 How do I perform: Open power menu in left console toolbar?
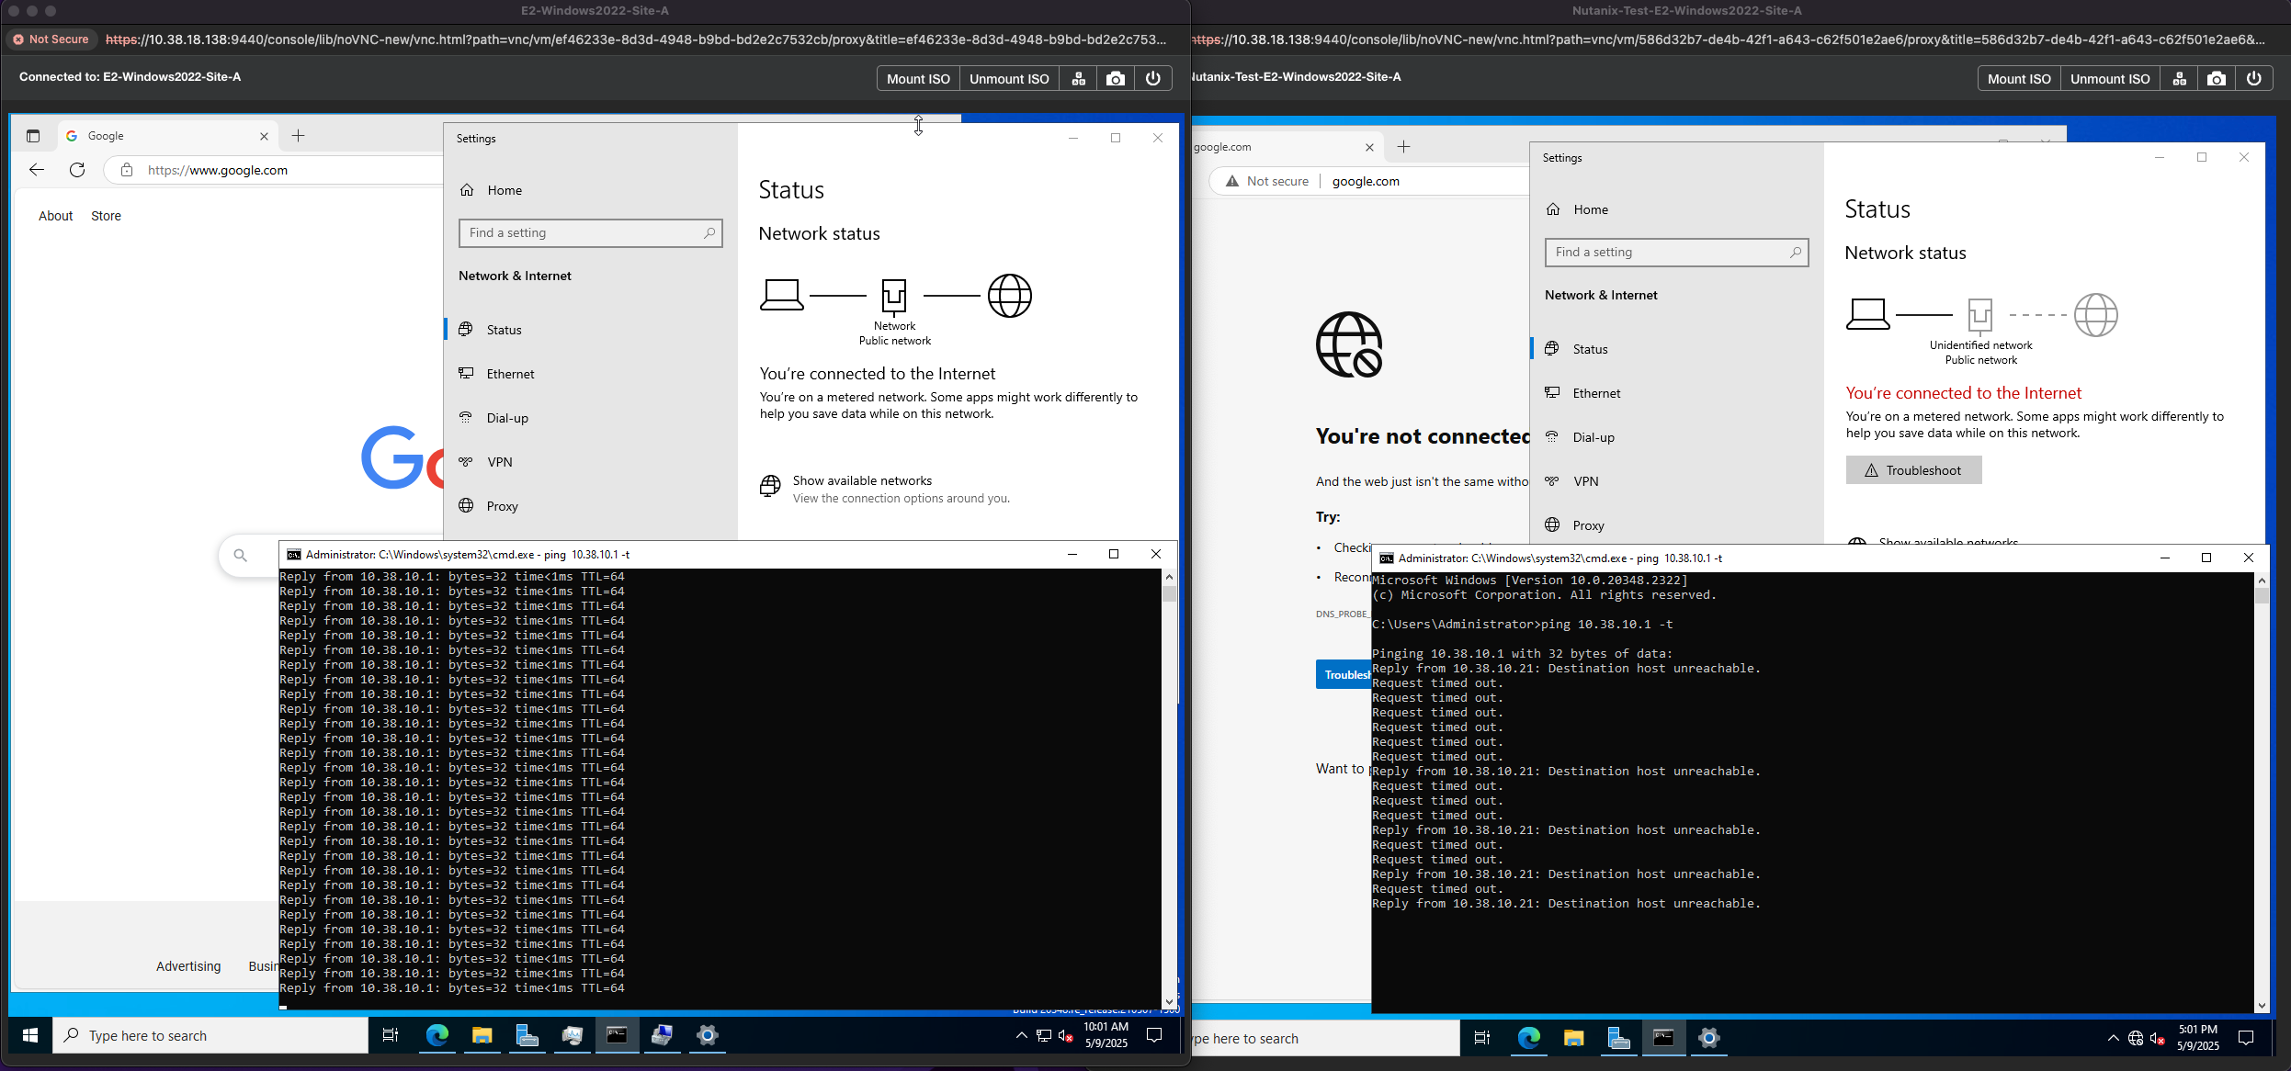coord(1153,79)
